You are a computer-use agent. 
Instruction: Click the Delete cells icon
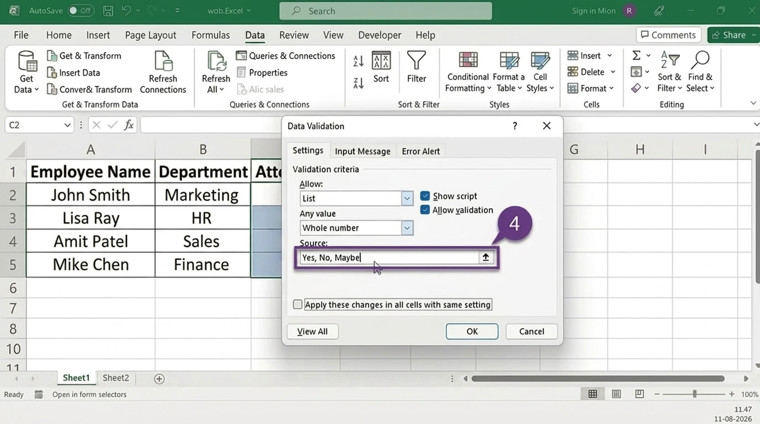(572, 72)
